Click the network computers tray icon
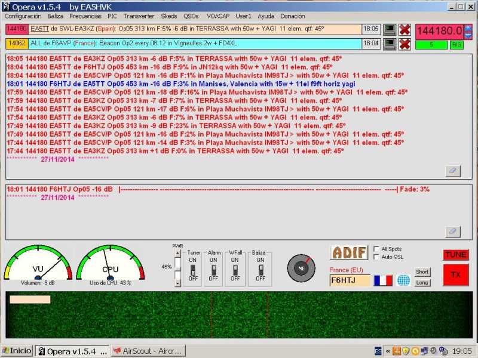Screen dimensions: 478x358 (x=424, y=351)
